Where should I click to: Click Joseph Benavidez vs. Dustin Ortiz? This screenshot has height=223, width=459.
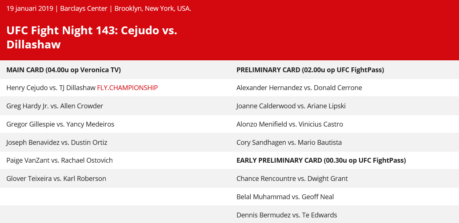(x=57, y=143)
